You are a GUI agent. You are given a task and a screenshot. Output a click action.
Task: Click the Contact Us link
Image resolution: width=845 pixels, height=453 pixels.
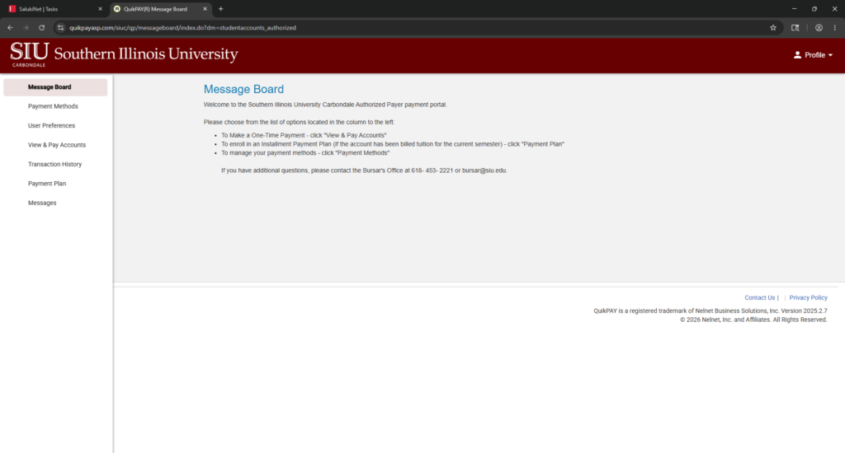(759, 297)
